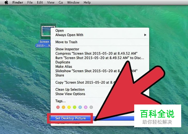Open the Edit menu
The width and height of the screenshot is (188, 134).
(40, 2)
